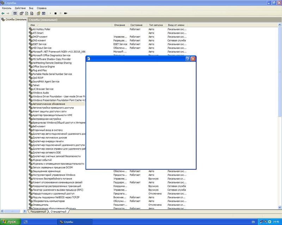Open the Консоль menu
The image size is (282, 225).
coord(7,8)
